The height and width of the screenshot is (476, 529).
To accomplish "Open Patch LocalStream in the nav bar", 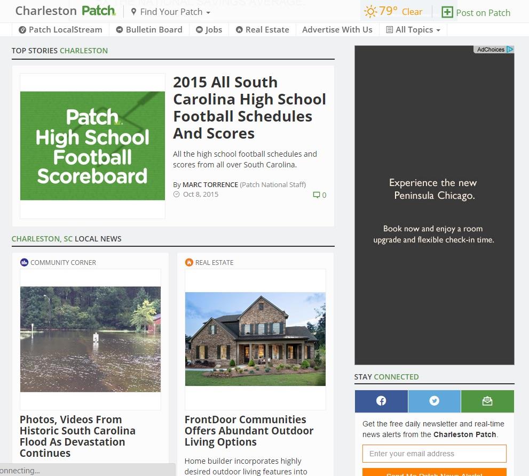I will (x=61, y=30).
